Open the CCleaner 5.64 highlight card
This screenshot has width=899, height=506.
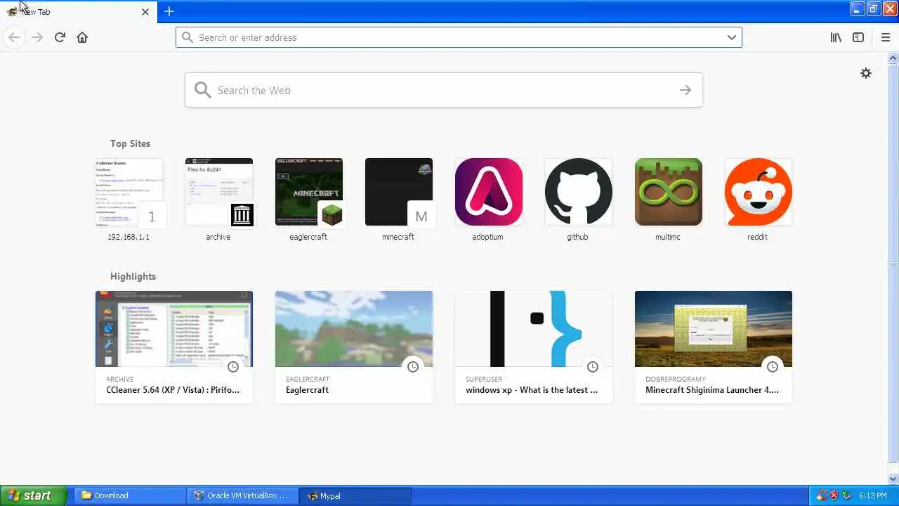(x=174, y=347)
